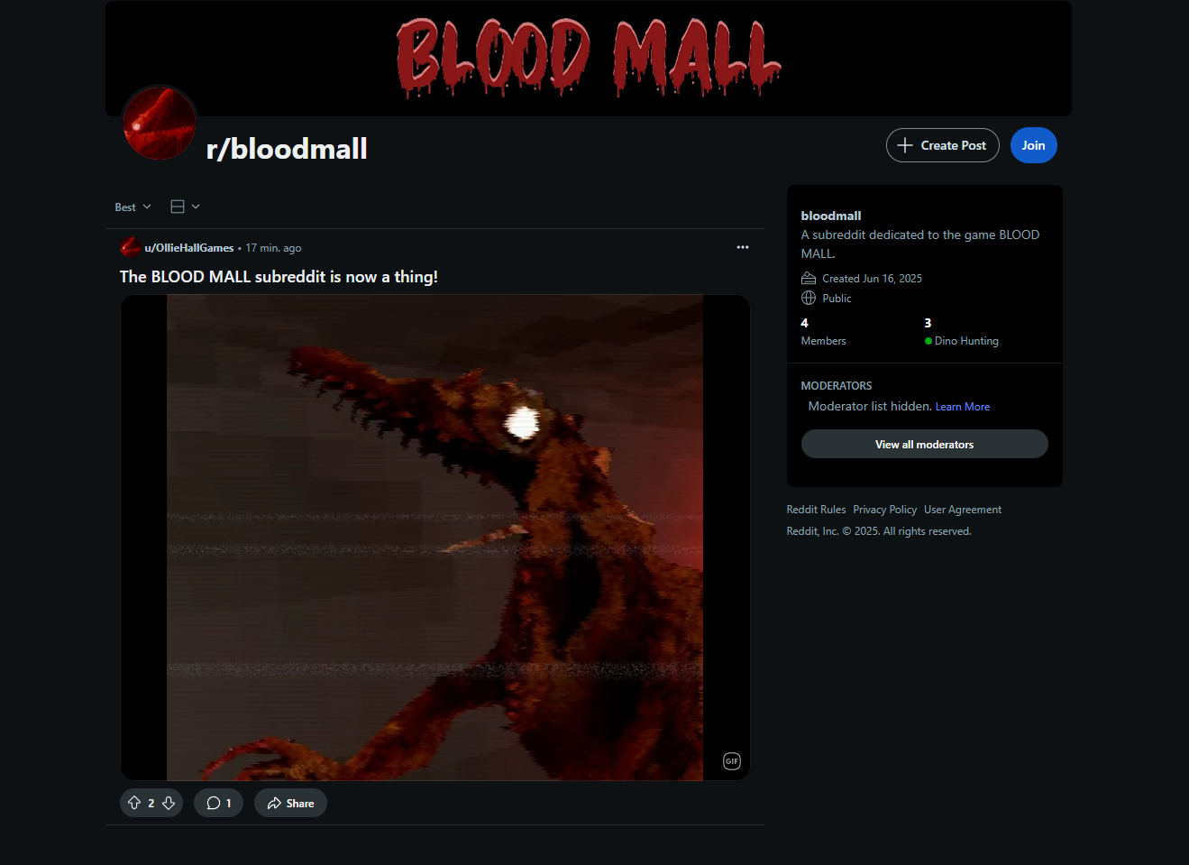Click the BLOOD MALL banner image
The height and width of the screenshot is (865, 1189).
[589, 59]
